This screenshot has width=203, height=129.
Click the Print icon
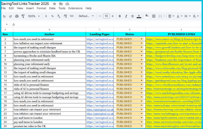coord(17,16)
